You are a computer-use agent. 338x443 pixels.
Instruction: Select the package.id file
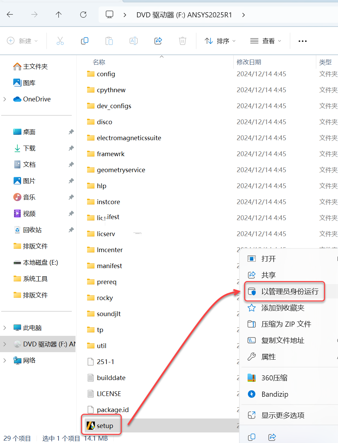point(113,410)
